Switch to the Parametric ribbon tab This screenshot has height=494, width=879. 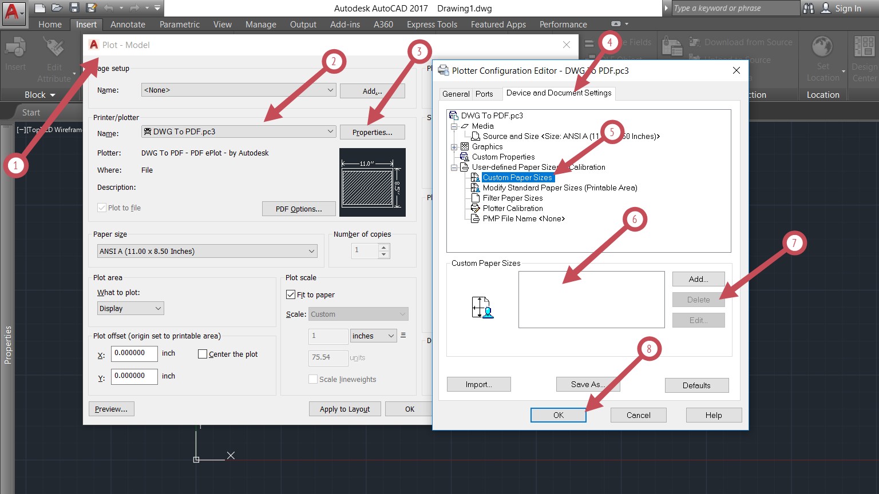pos(180,24)
